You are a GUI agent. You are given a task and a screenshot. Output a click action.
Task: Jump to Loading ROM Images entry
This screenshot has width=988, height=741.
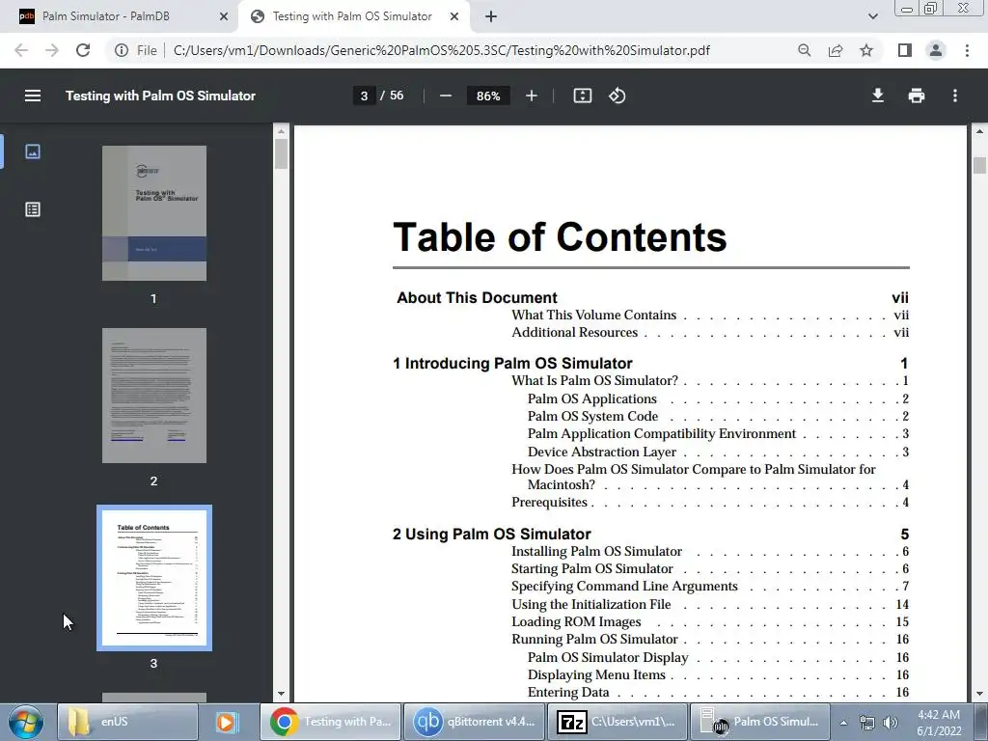[x=576, y=622]
